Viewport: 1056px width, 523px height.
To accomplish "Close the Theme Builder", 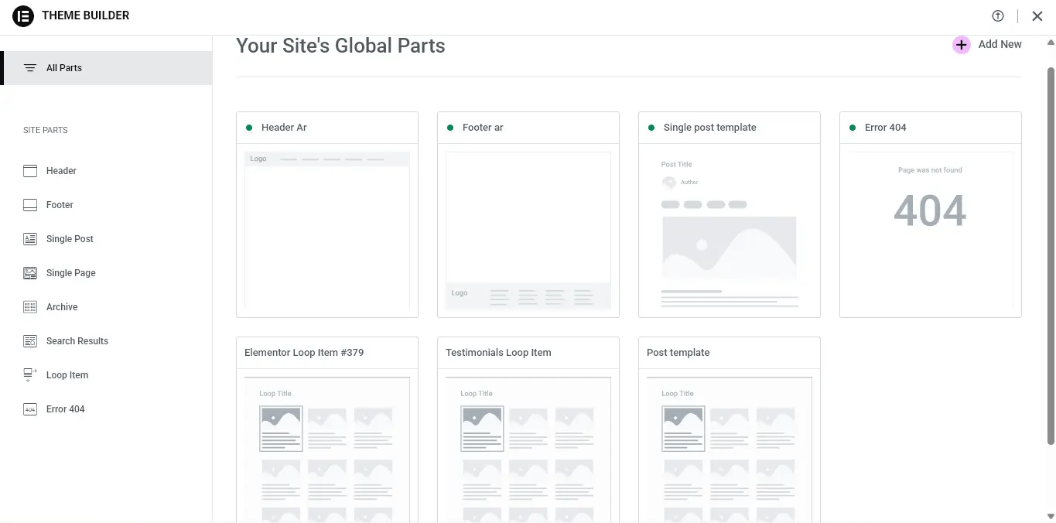I will [x=1037, y=16].
